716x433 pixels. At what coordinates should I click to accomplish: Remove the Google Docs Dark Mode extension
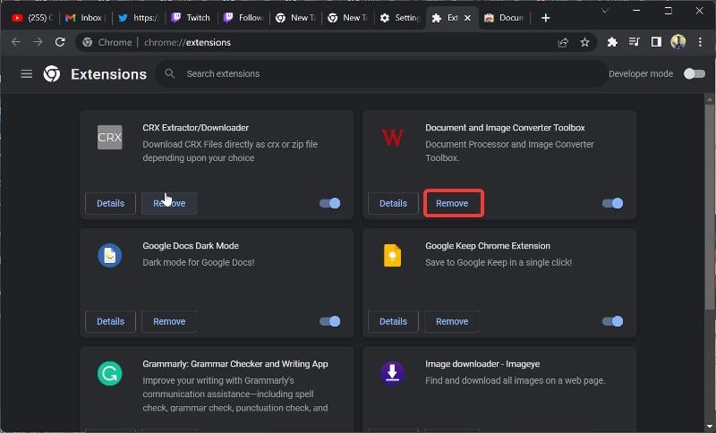pos(169,321)
